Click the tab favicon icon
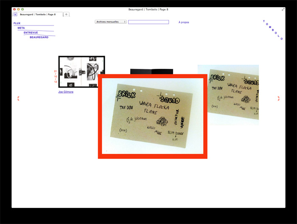 pyautogui.click(x=15, y=14)
